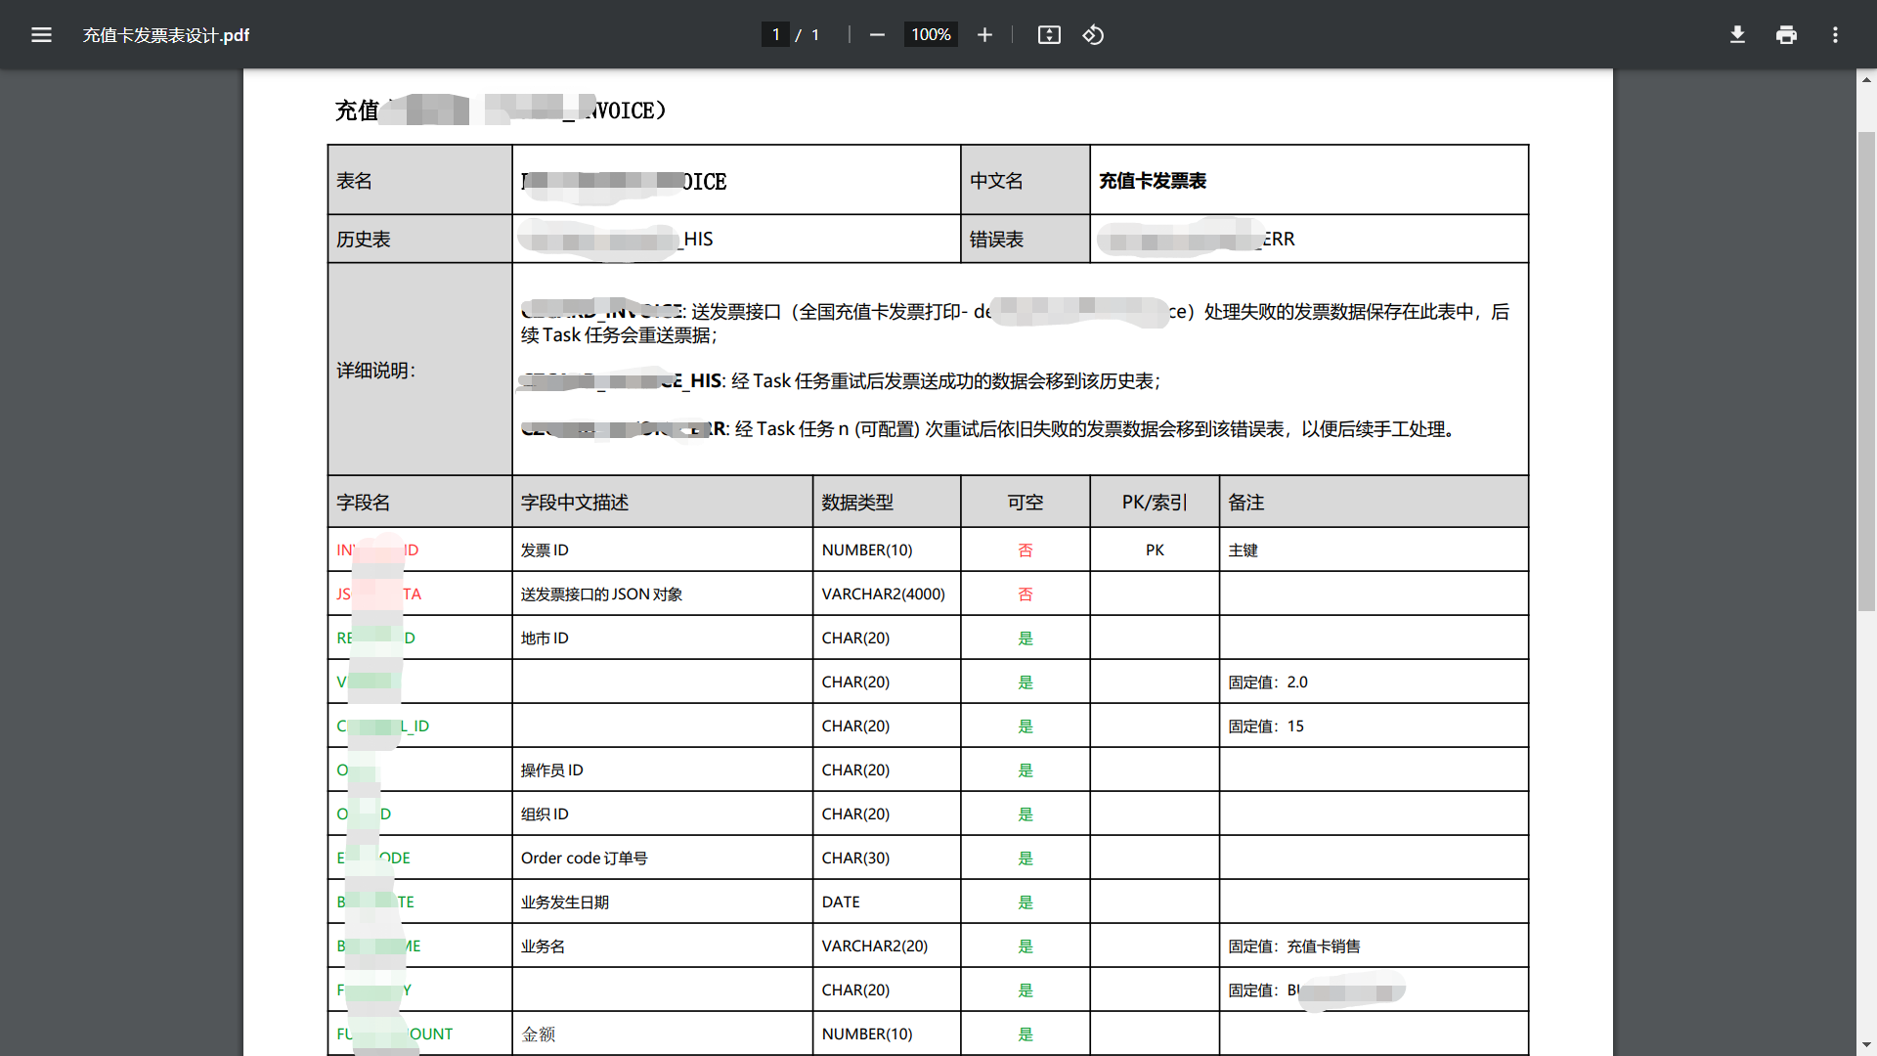1877x1056 pixels.
Task: Click the 表名 label cell
Action: (420, 181)
